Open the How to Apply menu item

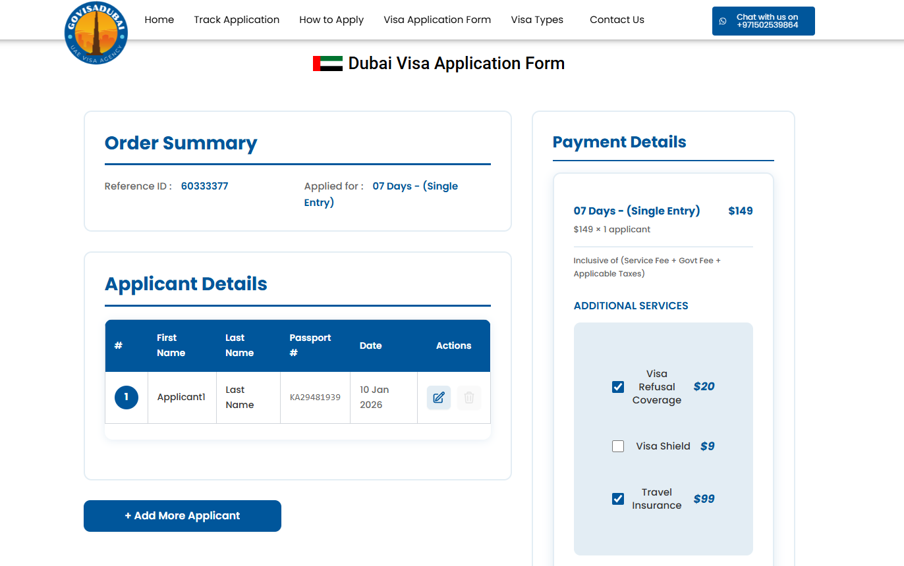click(x=331, y=20)
